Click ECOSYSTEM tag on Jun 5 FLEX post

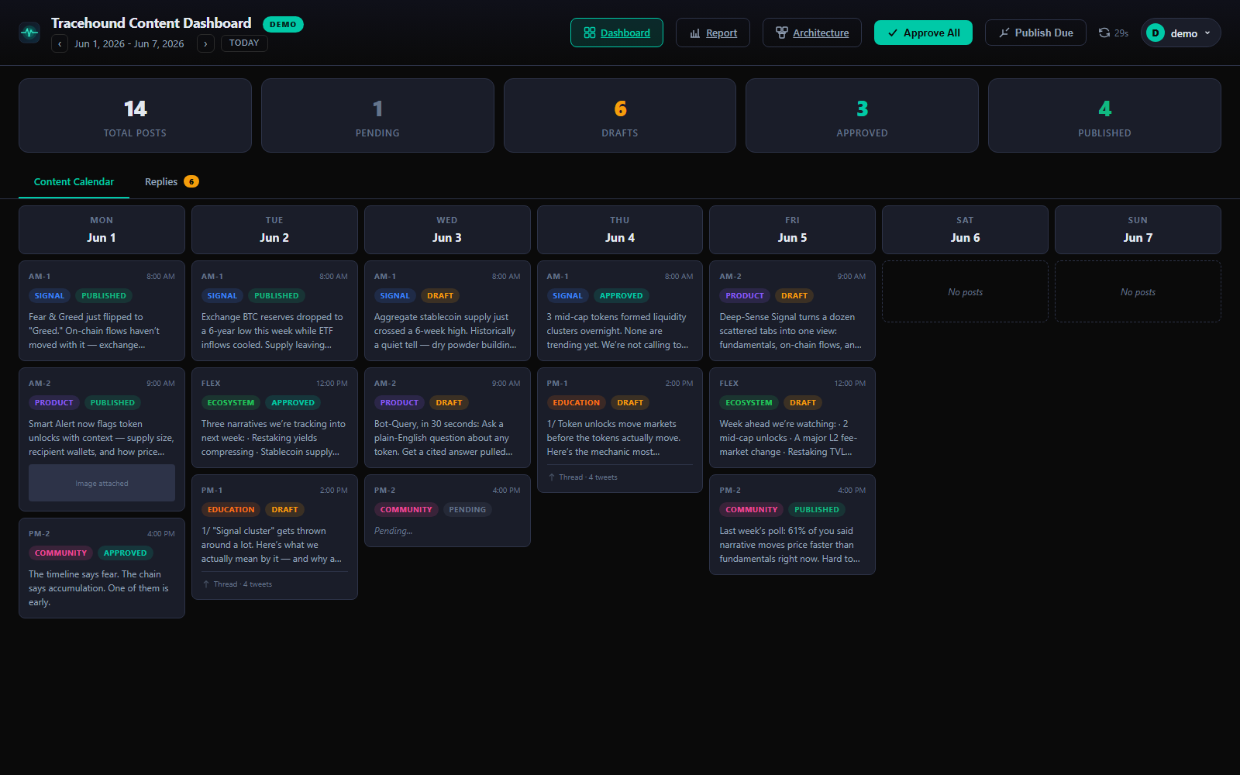[x=749, y=402]
